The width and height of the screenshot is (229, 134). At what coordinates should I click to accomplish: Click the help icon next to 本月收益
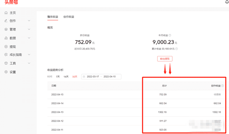click(170, 35)
